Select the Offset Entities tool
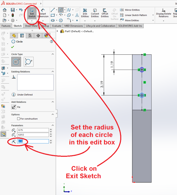This screenshot has height=195, width=177. point(105,13)
